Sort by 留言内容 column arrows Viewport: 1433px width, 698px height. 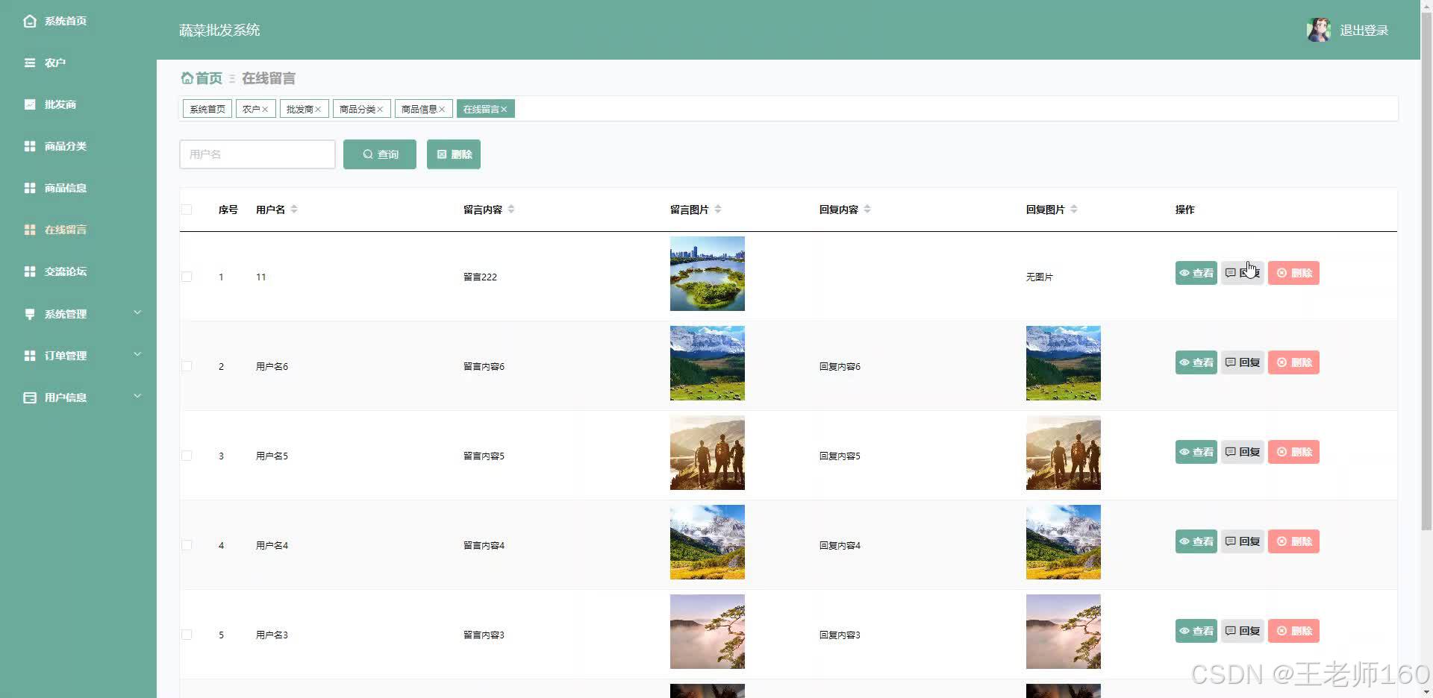pos(511,210)
